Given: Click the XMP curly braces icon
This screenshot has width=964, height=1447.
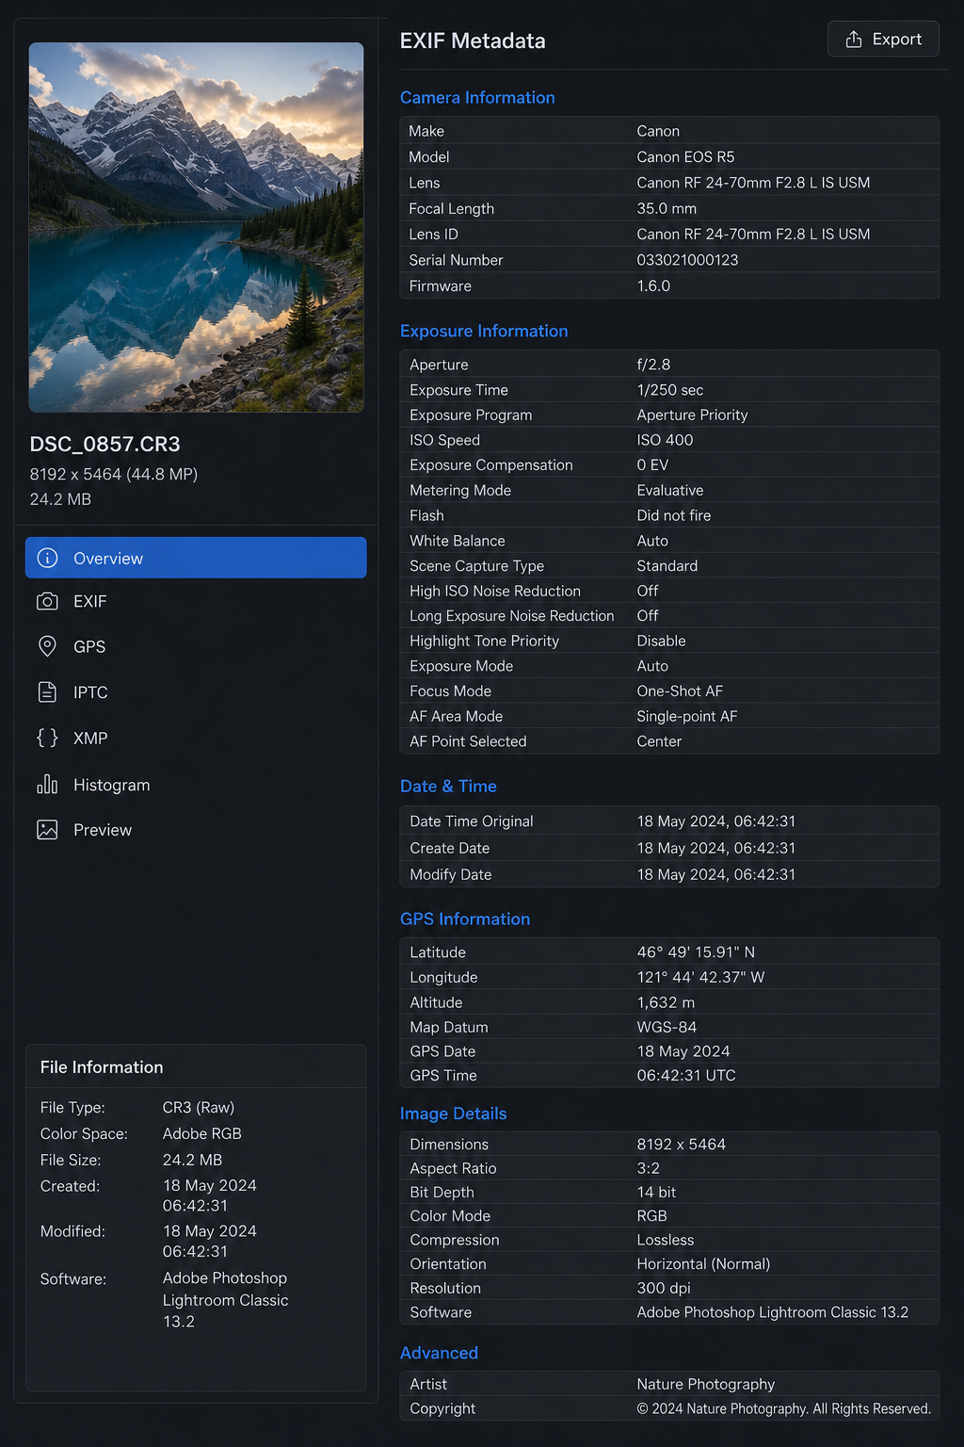Looking at the screenshot, I should (47, 738).
